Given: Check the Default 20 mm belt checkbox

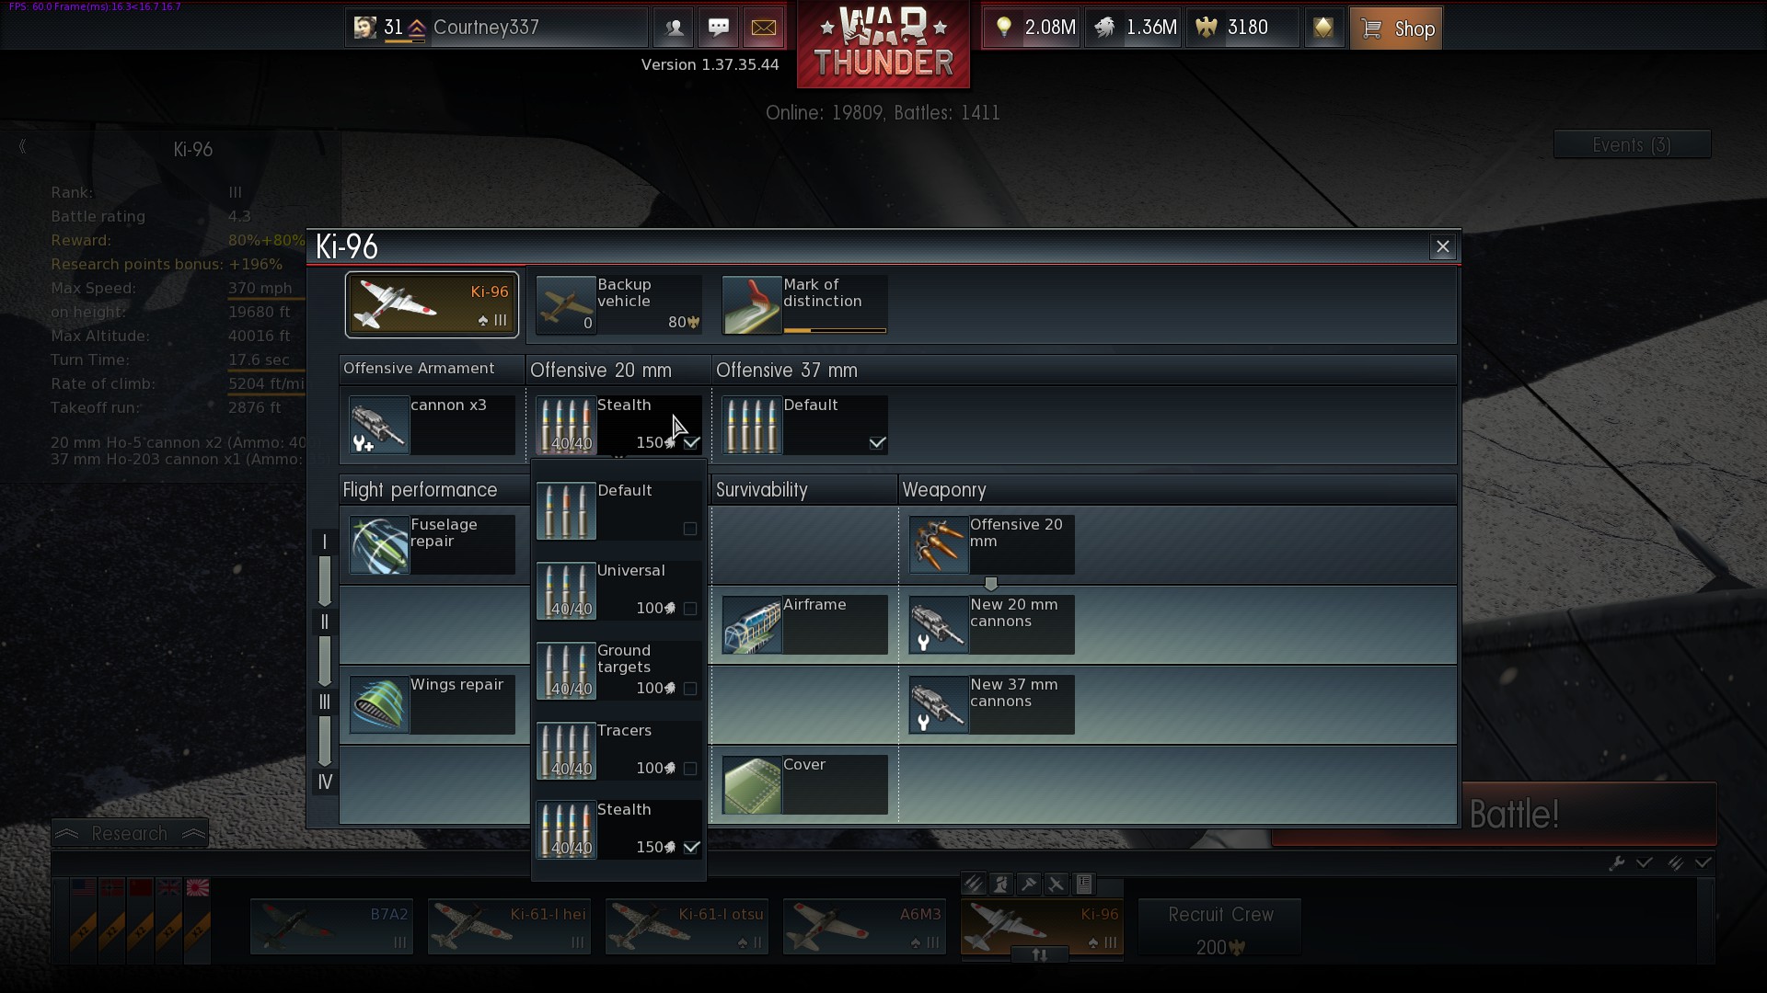Looking at the screenshot, I should [x=690, y=529].
